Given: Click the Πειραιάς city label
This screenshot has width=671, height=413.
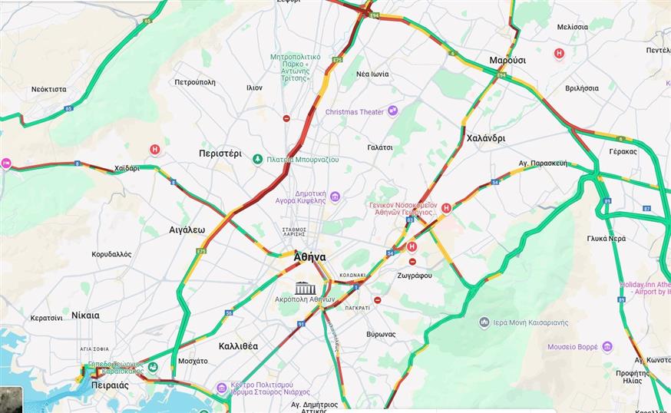Looking at the screenshot, I should [110, 385].
